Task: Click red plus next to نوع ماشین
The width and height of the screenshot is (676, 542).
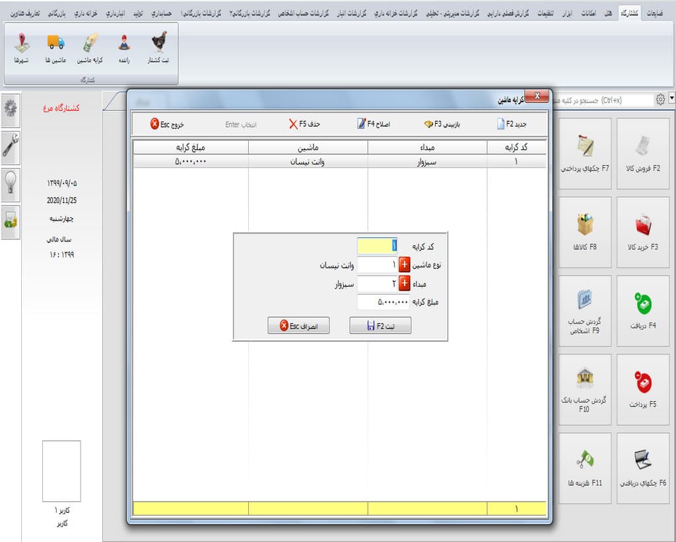Action: pos(405,264)
